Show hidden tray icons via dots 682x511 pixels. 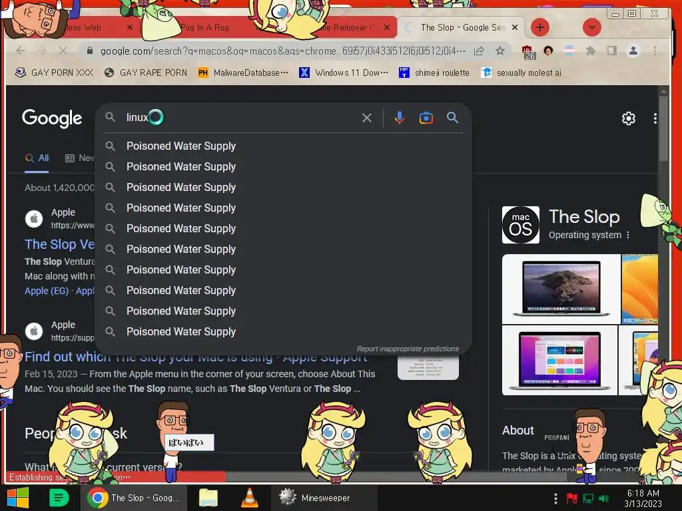pyautogui.click(x=555, y=498)
